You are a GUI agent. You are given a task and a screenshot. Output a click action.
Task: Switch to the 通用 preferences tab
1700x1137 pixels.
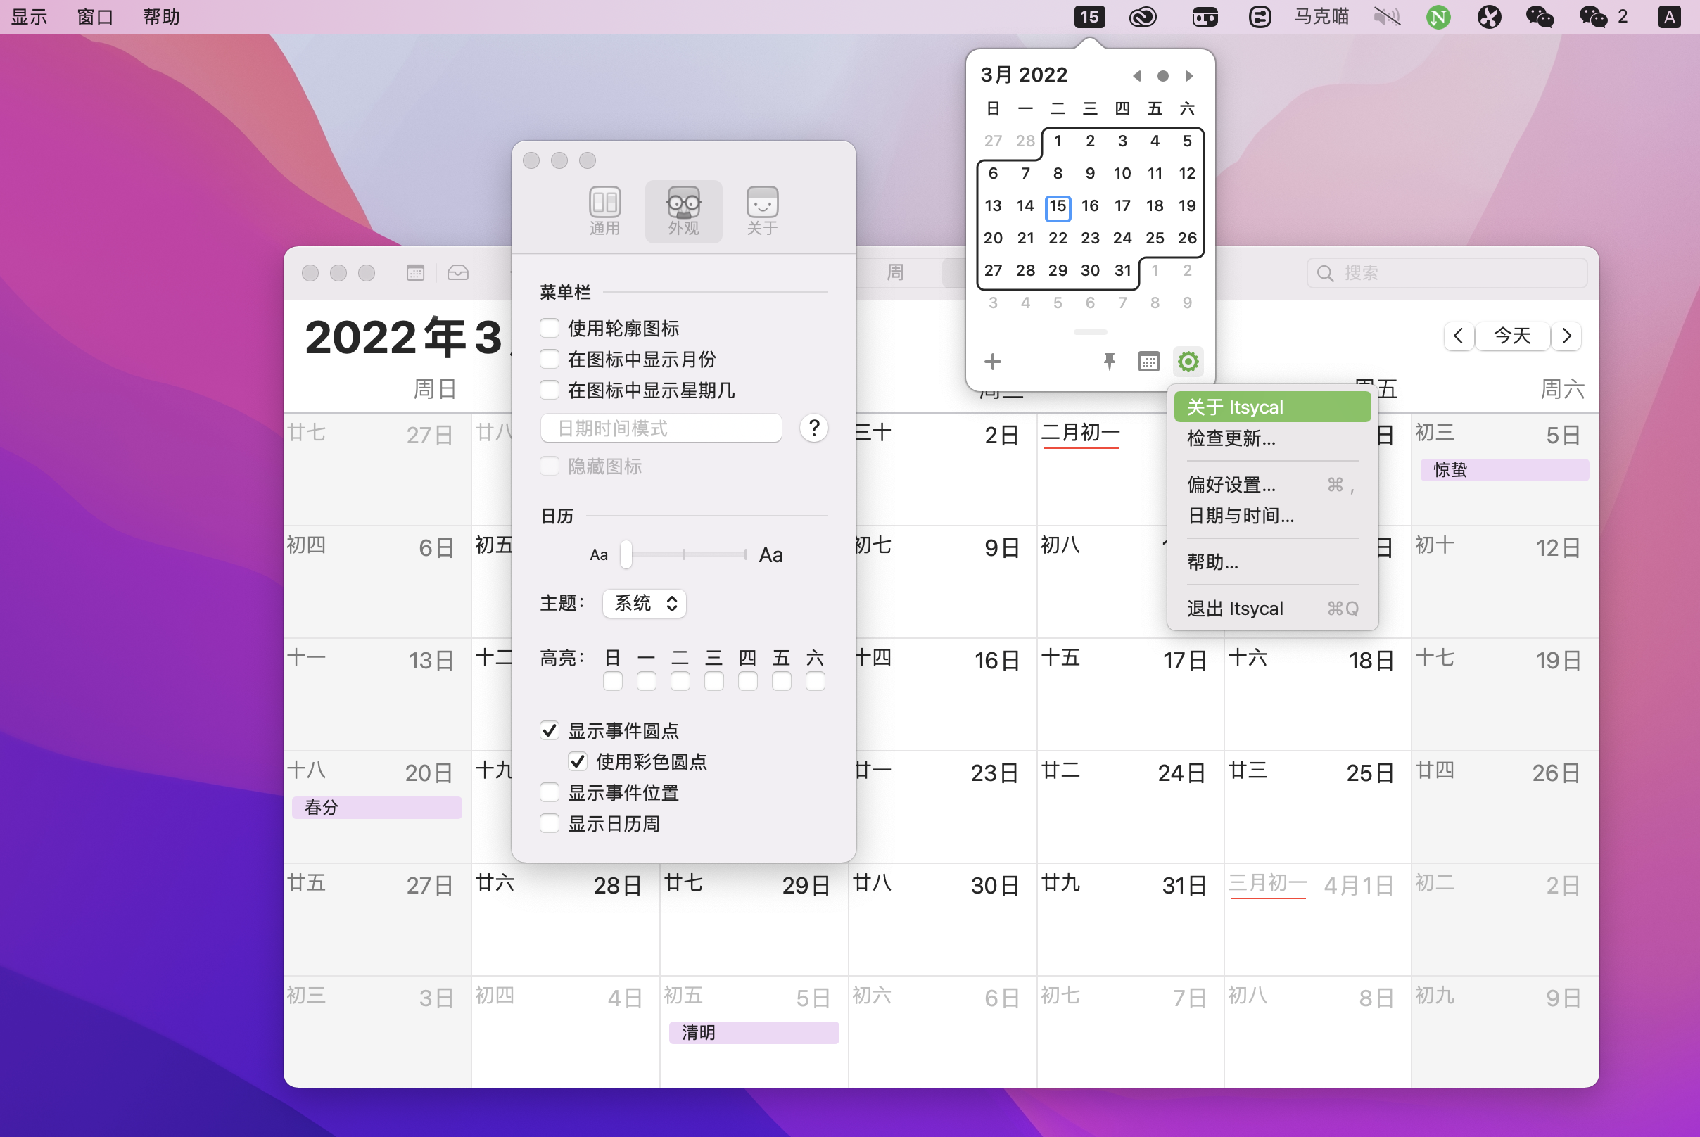tap(604, 211)
